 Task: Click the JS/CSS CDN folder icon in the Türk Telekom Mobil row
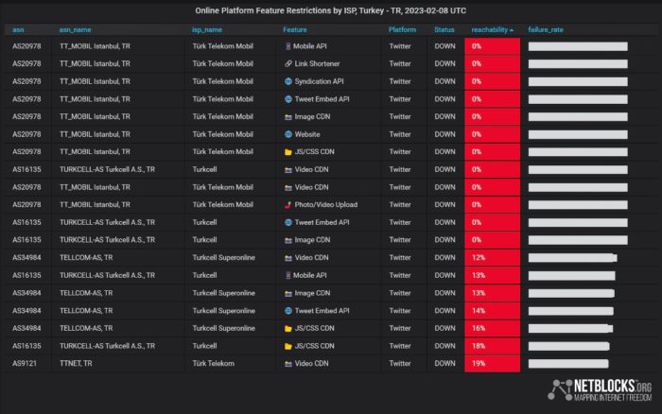(x=288, y=152)
